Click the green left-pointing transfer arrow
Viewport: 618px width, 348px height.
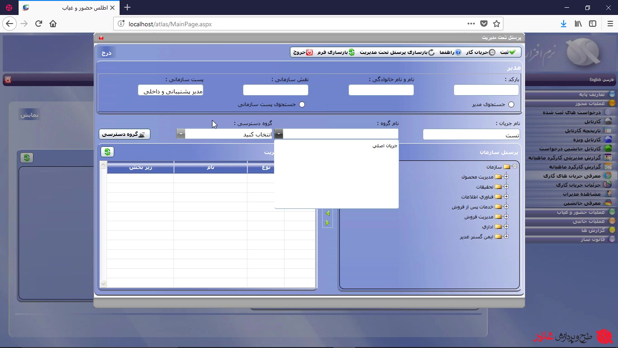click(x=328, y=213)
